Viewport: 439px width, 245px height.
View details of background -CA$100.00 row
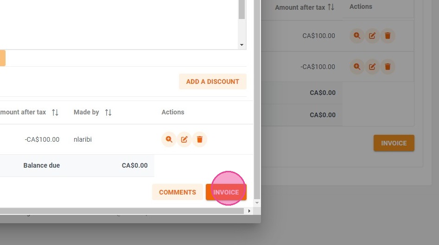point(357,67)
